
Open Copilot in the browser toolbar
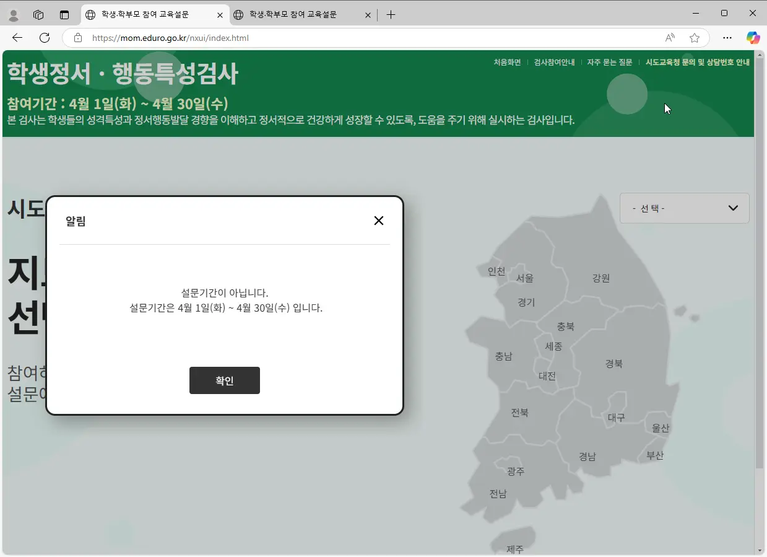coord(753,38)
